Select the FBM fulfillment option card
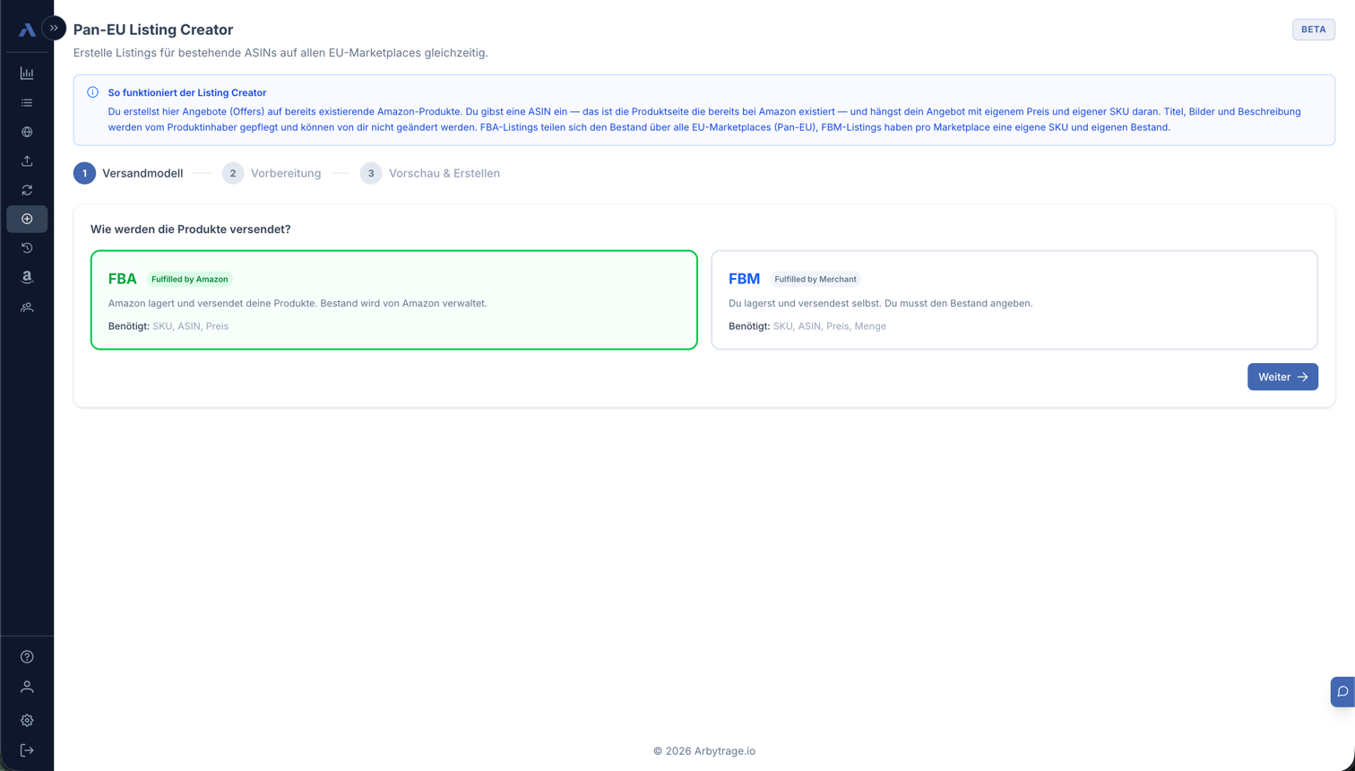This screenshot has width=1355, height=771. pos(1014,298)
